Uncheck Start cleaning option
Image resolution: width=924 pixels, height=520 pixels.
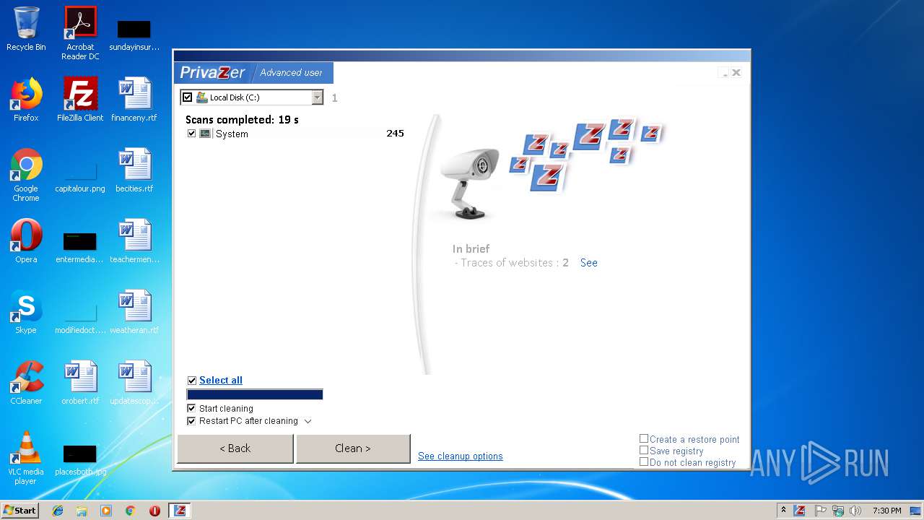coord(192,408)
